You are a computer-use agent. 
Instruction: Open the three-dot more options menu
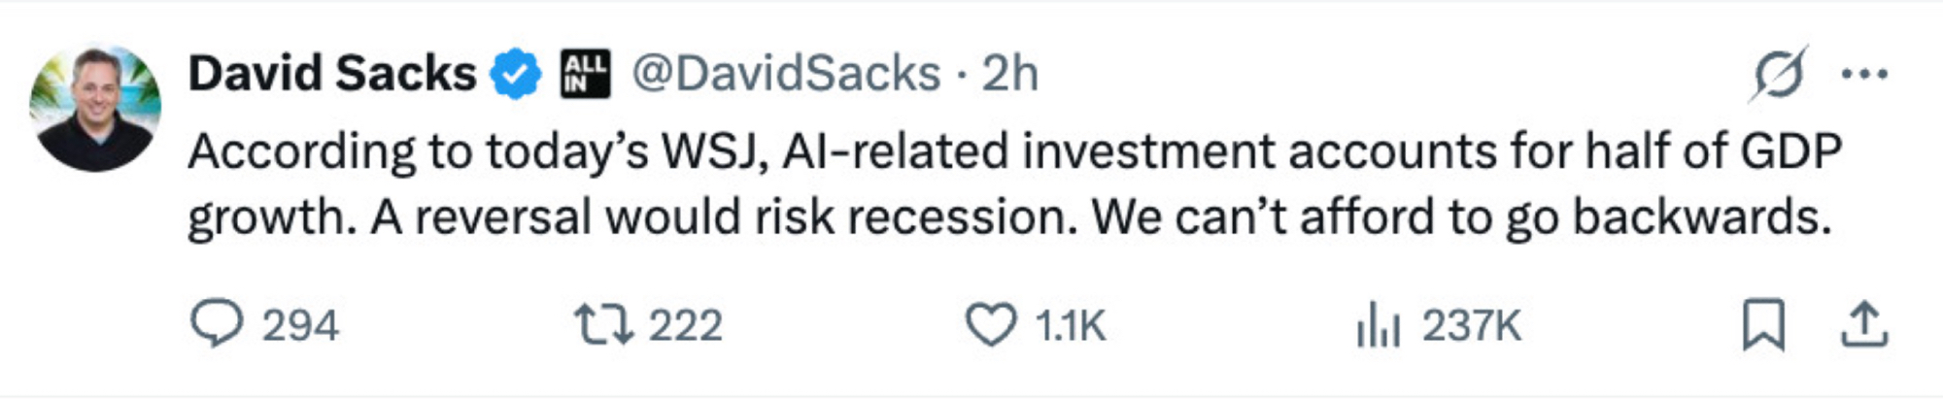[1864, 74]
